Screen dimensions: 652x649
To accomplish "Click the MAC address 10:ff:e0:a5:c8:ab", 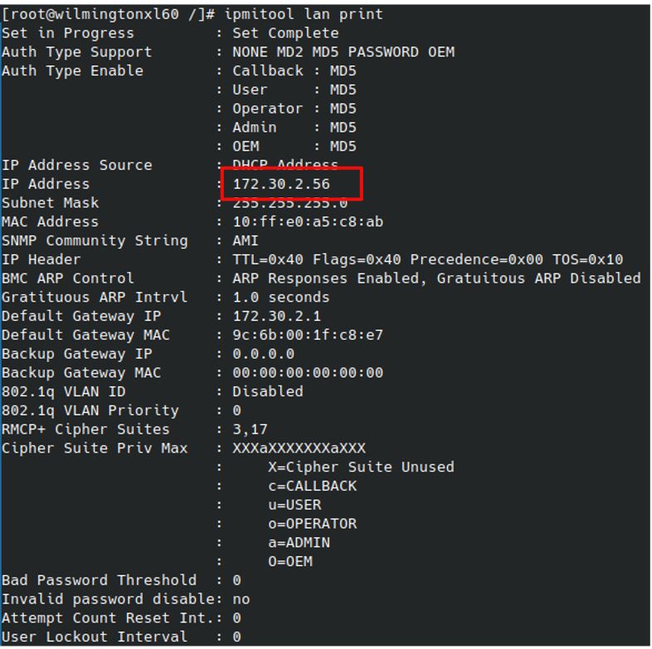I will 308,221.
